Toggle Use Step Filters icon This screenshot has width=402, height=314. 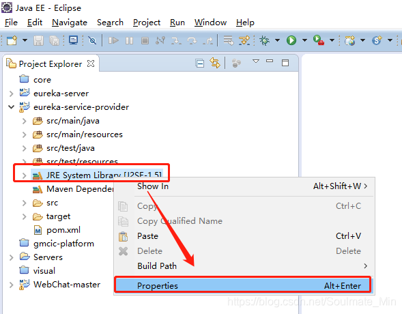click(244, 40)
